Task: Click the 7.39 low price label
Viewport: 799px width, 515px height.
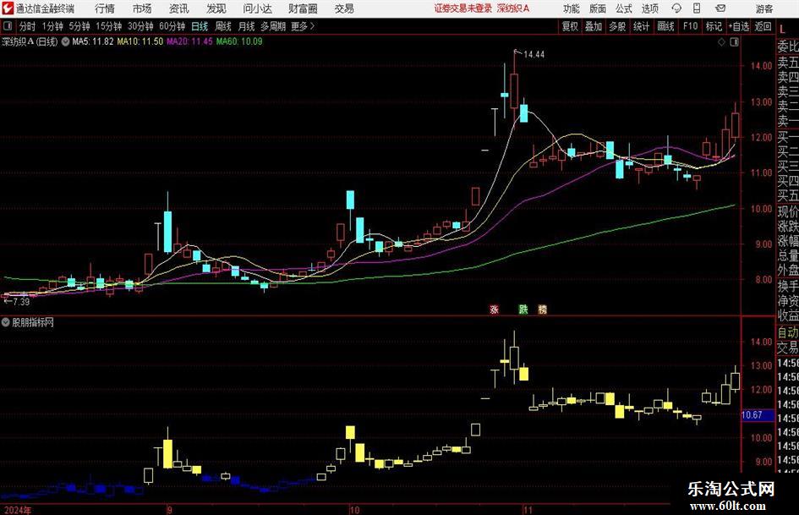Action: pos(21,301)
